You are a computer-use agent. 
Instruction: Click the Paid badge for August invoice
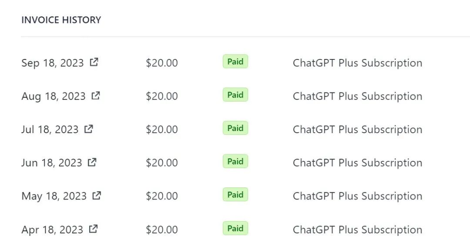point(235,95)
